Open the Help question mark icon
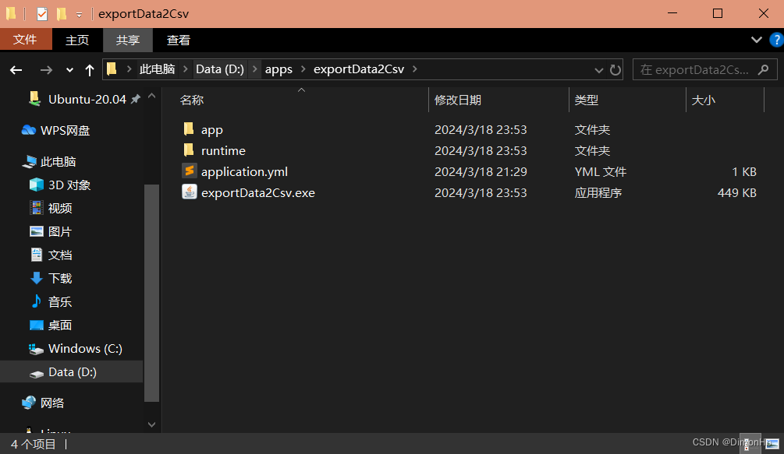This screenshot has width=784, height=454. click(776, 40)
